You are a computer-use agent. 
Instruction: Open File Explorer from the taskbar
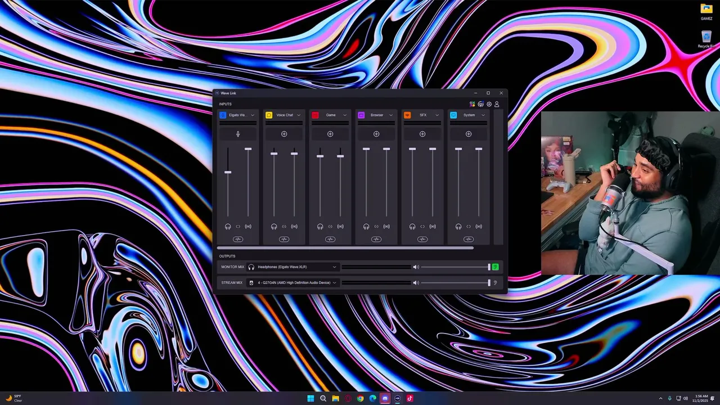click(335, 398)
